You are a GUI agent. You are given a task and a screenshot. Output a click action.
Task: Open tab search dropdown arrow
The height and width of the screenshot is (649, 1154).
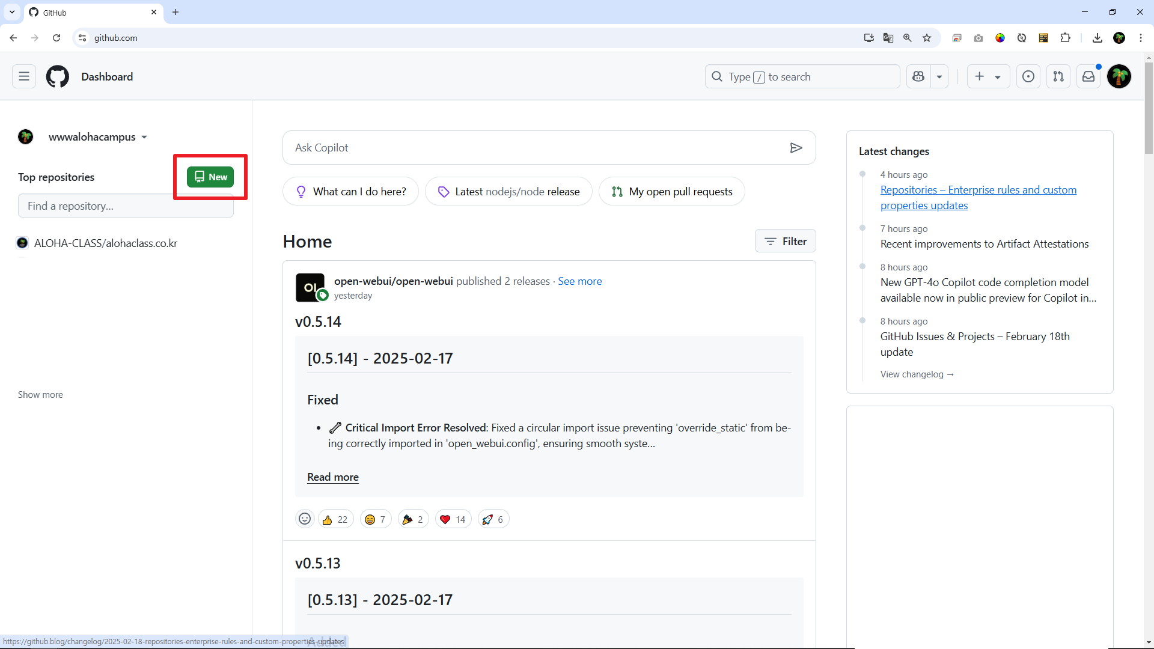pyautogui.click(x=12, y=12)
